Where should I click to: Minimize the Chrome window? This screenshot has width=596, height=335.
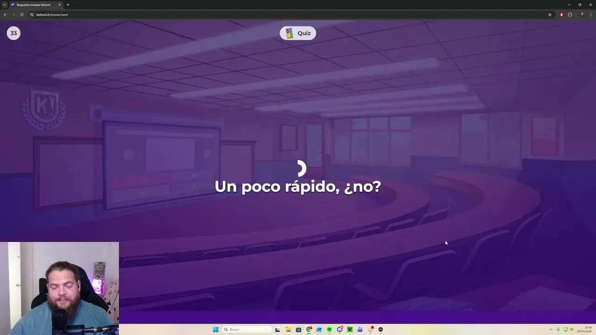click(x=569, y=5)
